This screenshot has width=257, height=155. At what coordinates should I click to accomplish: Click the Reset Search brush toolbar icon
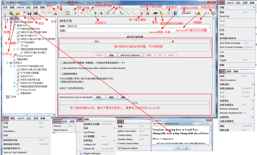click(x=161, y=13)
